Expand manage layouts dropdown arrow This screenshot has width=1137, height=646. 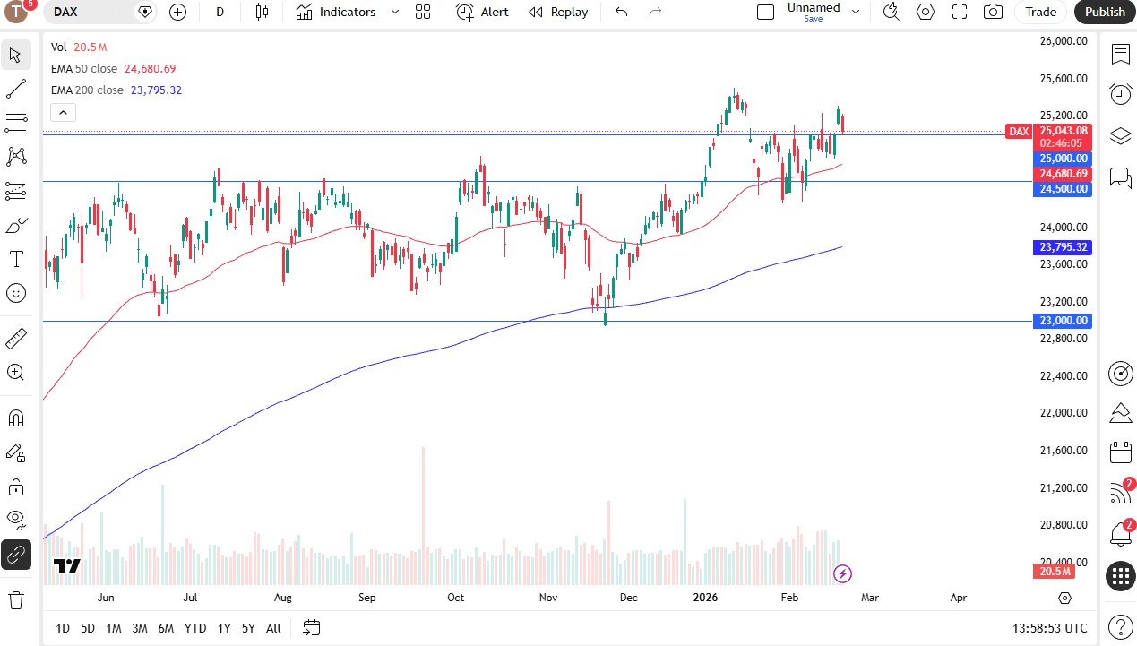pos(855,12)
